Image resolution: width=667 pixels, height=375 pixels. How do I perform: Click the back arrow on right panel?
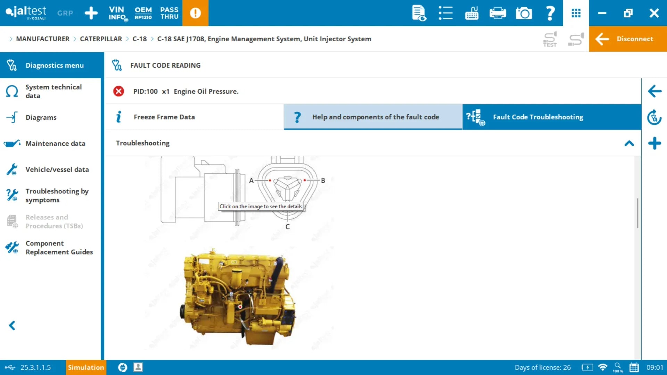click(x=654, y=91)
